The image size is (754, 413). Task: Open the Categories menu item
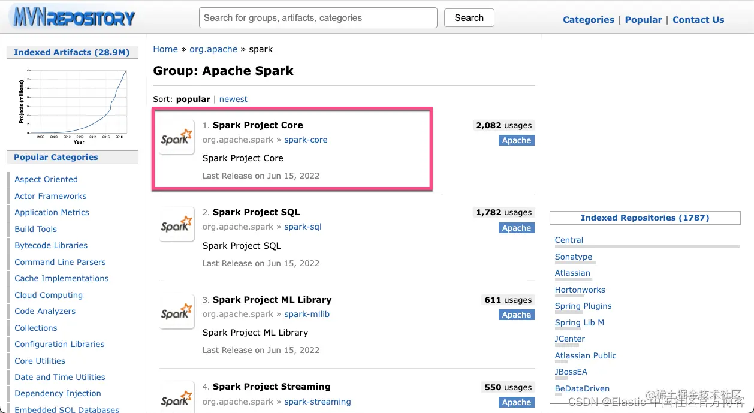[x=588, y=20]
